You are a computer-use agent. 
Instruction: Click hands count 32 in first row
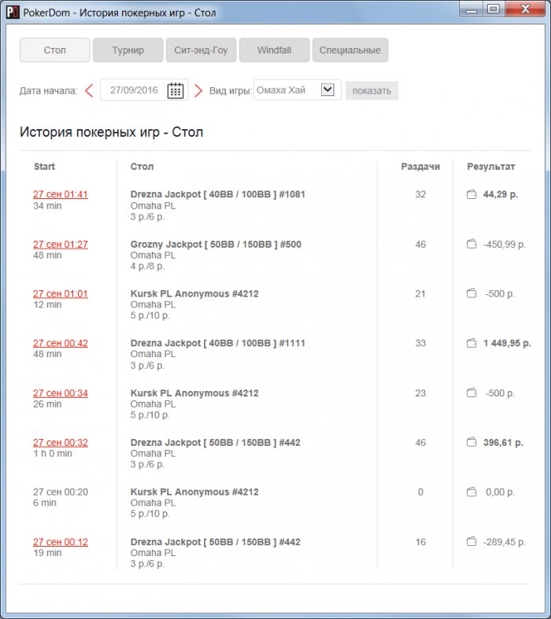click(420, 194)
